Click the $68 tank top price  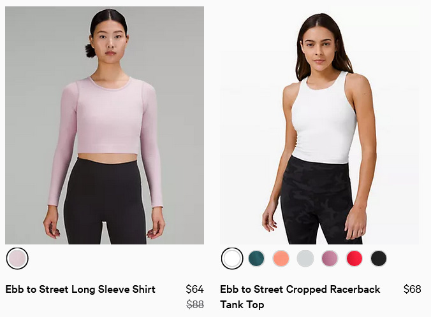tap(413, 289)
